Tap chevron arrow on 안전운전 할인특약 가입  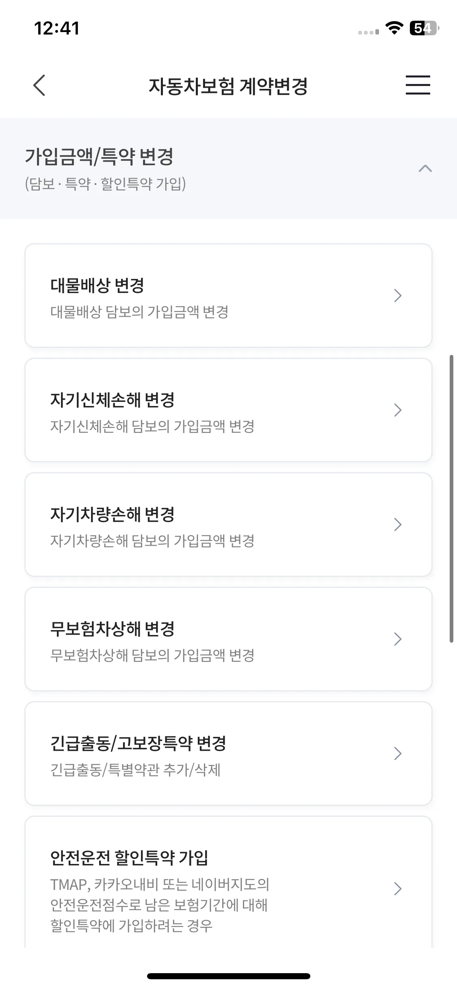[x=398, y=889]
